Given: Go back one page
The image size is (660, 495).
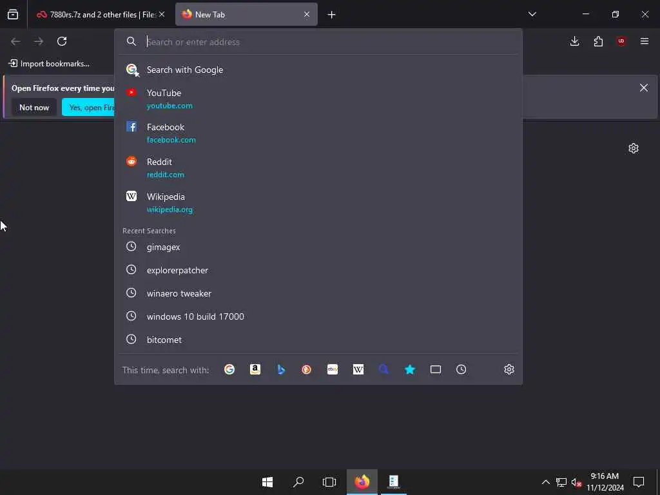Looking at the screenshot, I should pyautogui.click(x=15, y=41).
